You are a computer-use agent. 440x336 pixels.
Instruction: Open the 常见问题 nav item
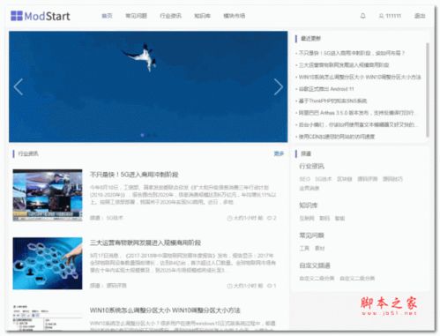[x=136, y=16]
